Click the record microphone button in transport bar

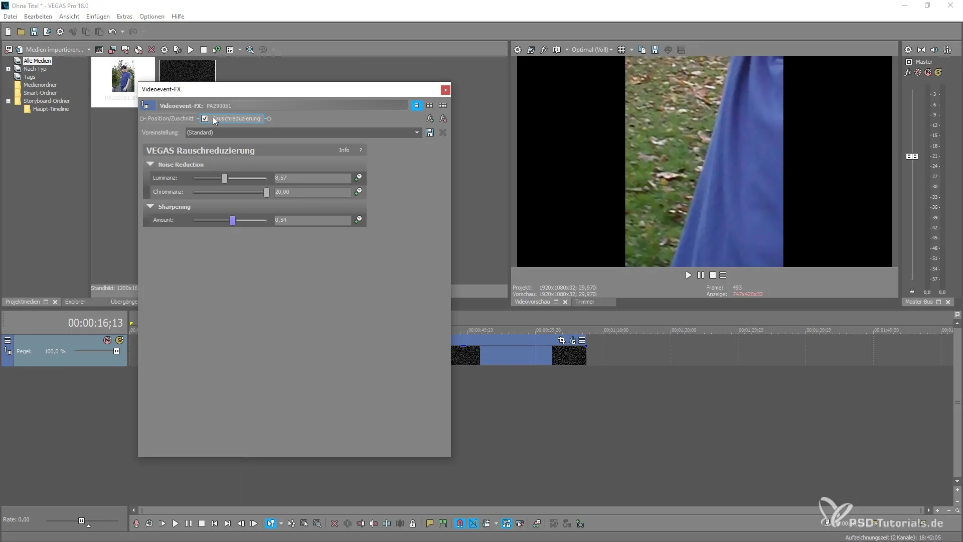pos(136,523)
